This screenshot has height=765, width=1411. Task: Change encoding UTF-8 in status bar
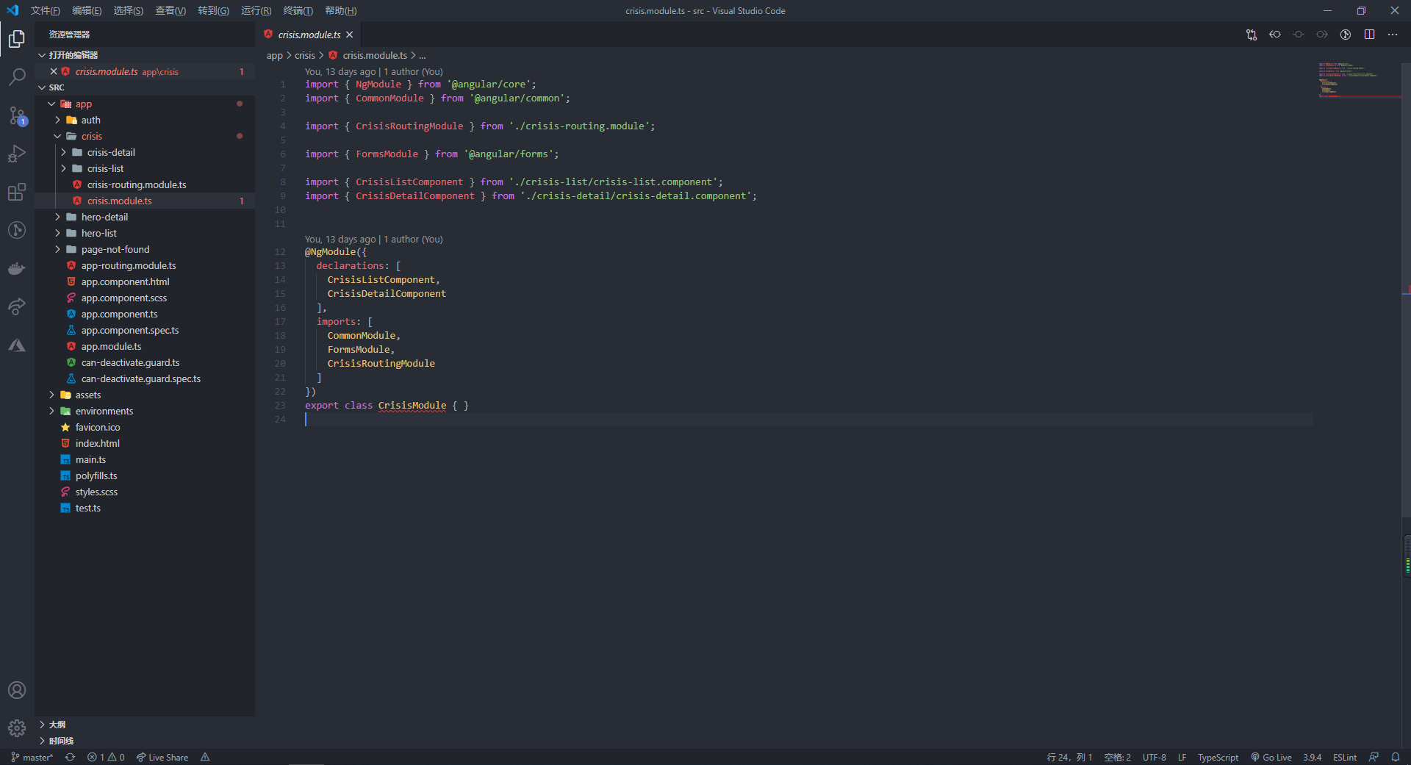1154,757
